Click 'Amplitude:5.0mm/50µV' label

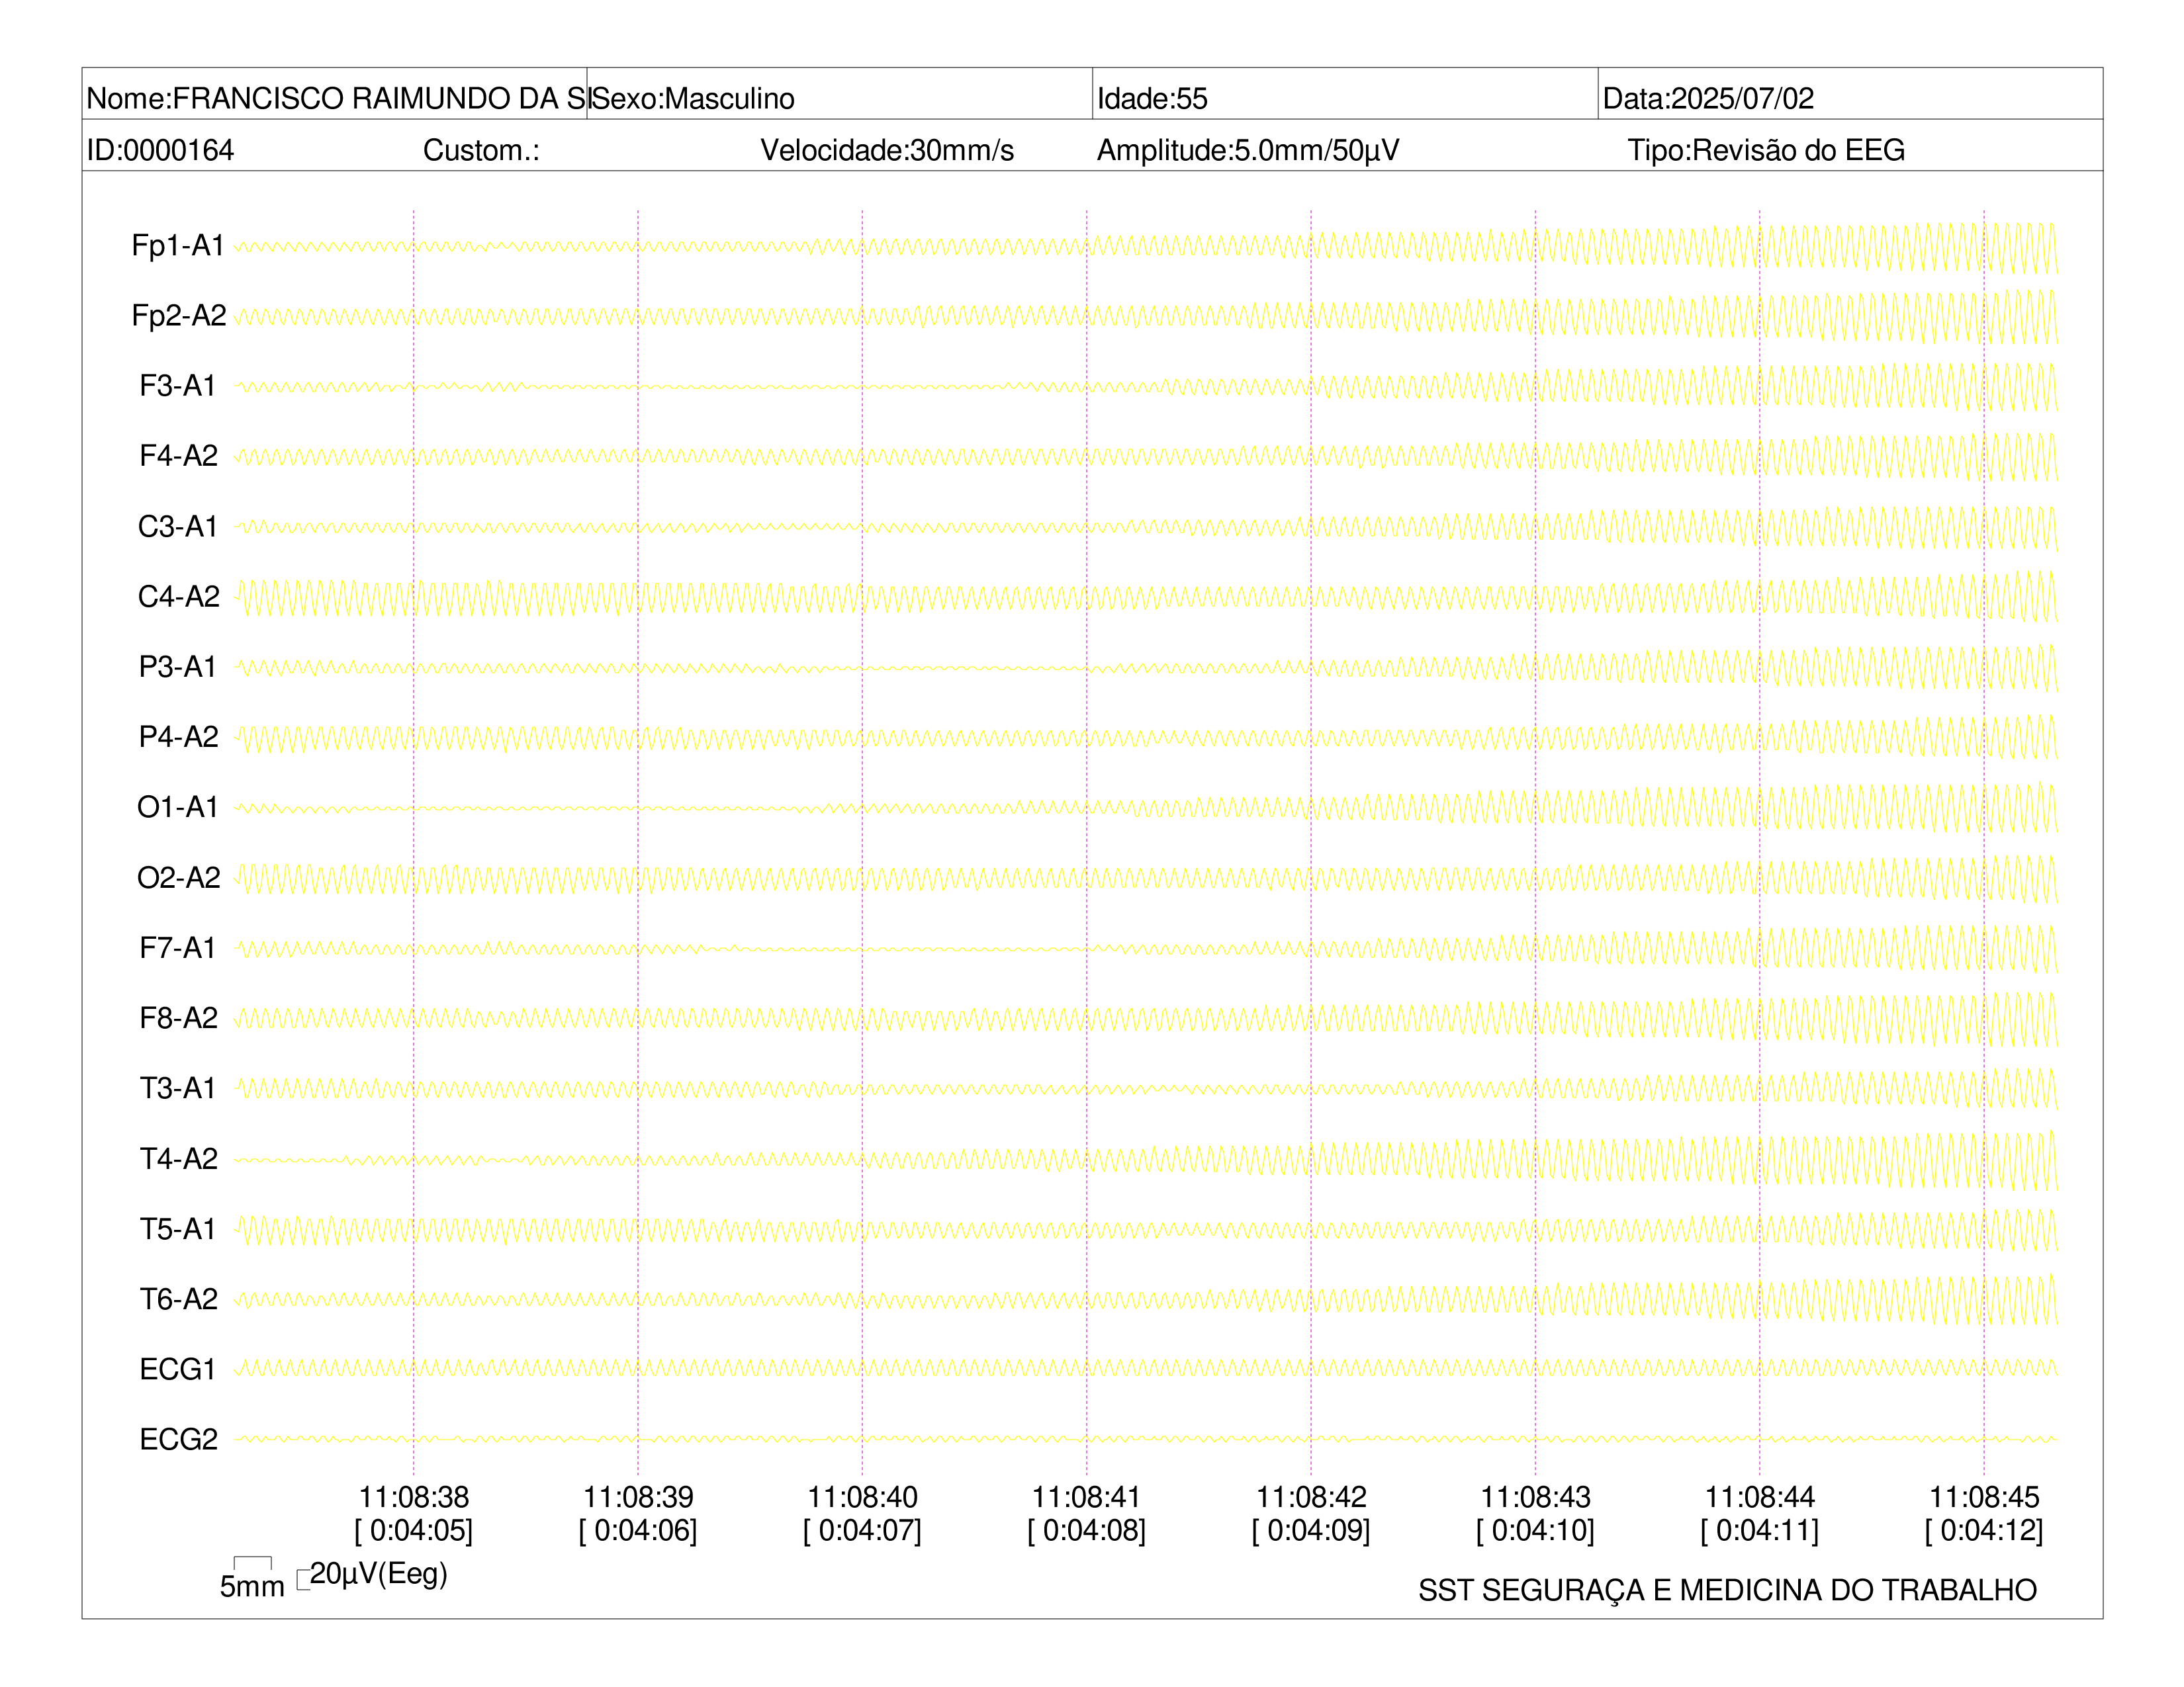click(1248, 150)
